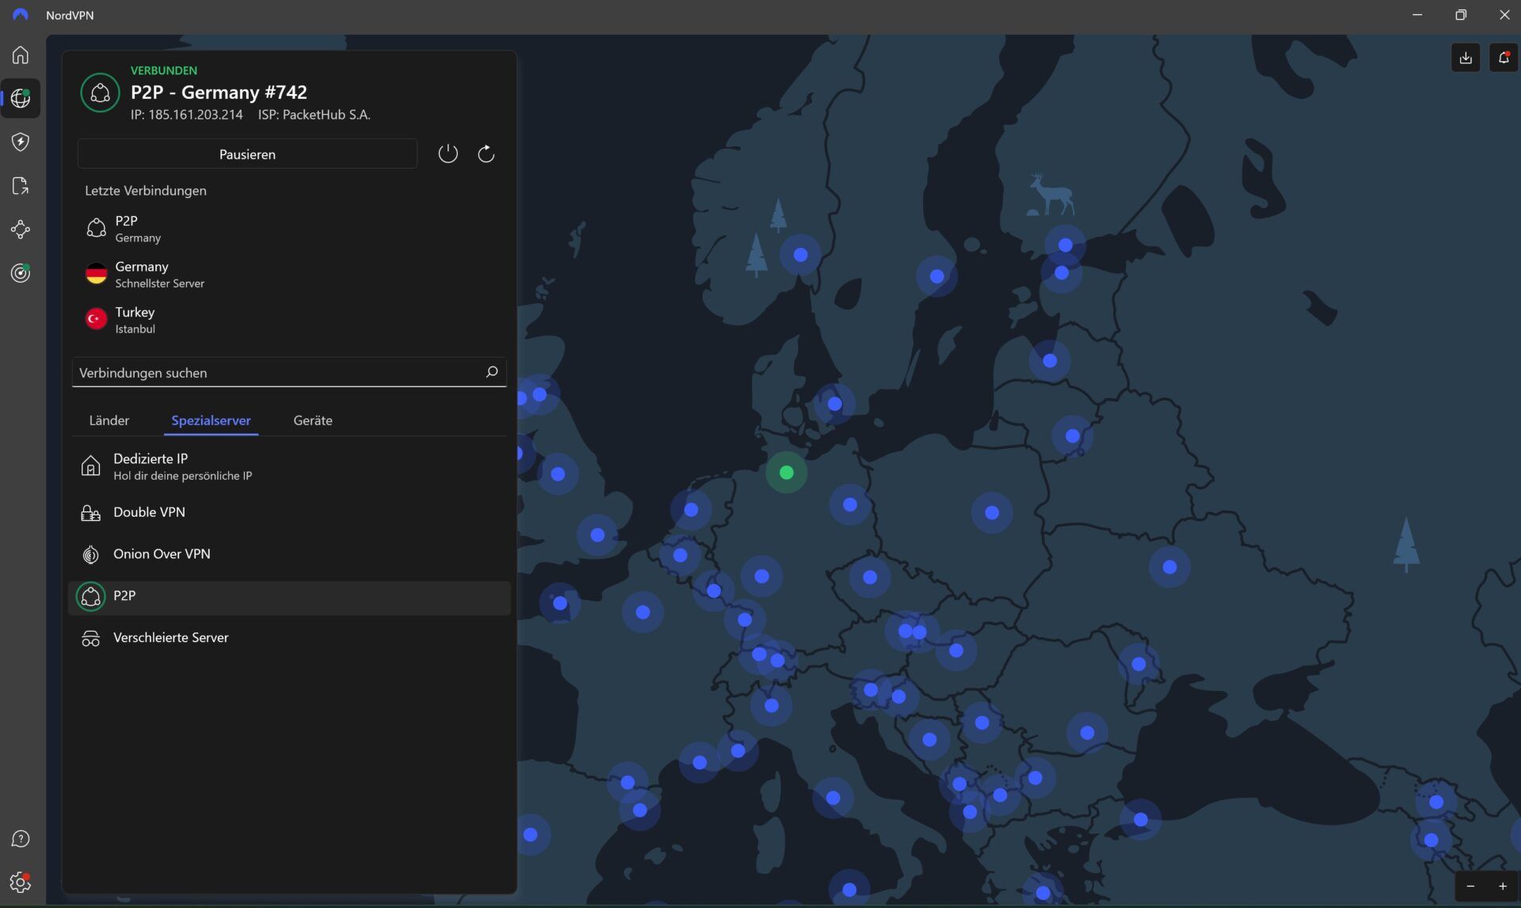1521x908 pixels.
Task: Open the file sharing sidebar icon
Action: tap(21, 186)
